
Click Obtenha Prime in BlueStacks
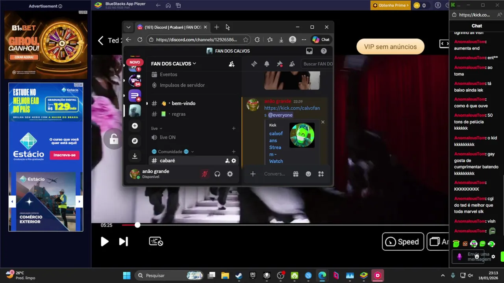pos(390,5)
